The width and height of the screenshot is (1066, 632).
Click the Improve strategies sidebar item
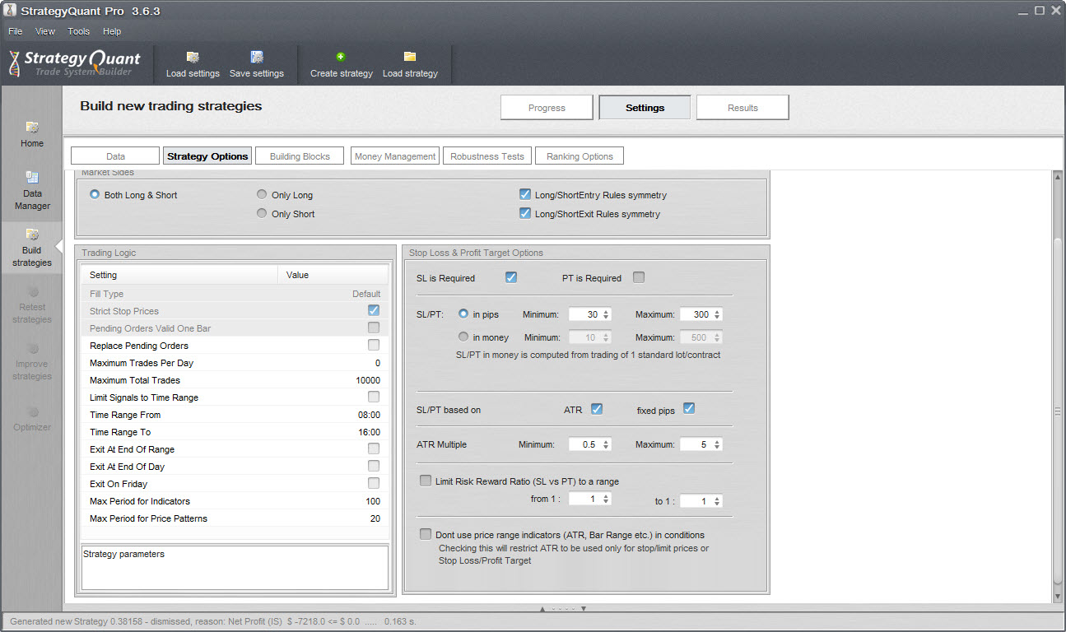[x=32, y=360]
